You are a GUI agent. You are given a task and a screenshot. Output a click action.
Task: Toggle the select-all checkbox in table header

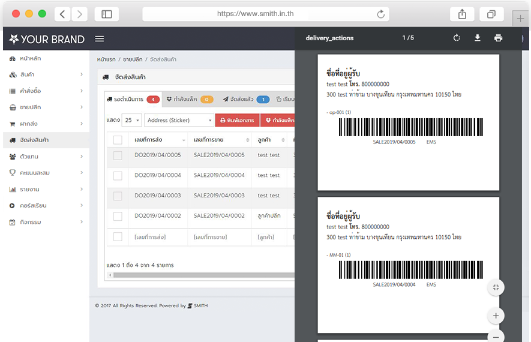tap(118, 140)
